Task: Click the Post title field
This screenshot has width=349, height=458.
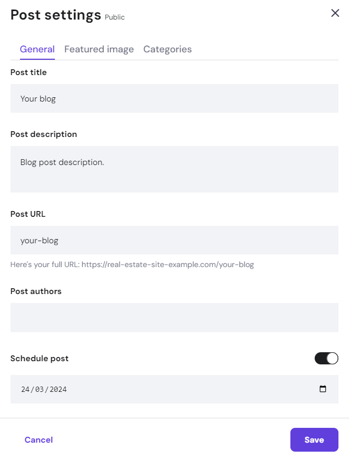Action: click(x=174, y=98)
